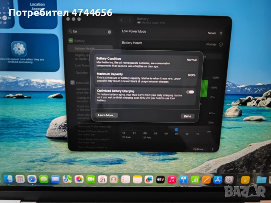Screen dimensions: 271x203
Task: Click the 20 Feb chart date label
Action: [x=126, y=137]
